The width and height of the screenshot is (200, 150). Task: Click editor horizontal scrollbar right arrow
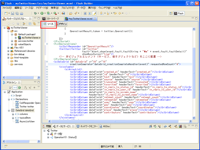click(191, 121)
